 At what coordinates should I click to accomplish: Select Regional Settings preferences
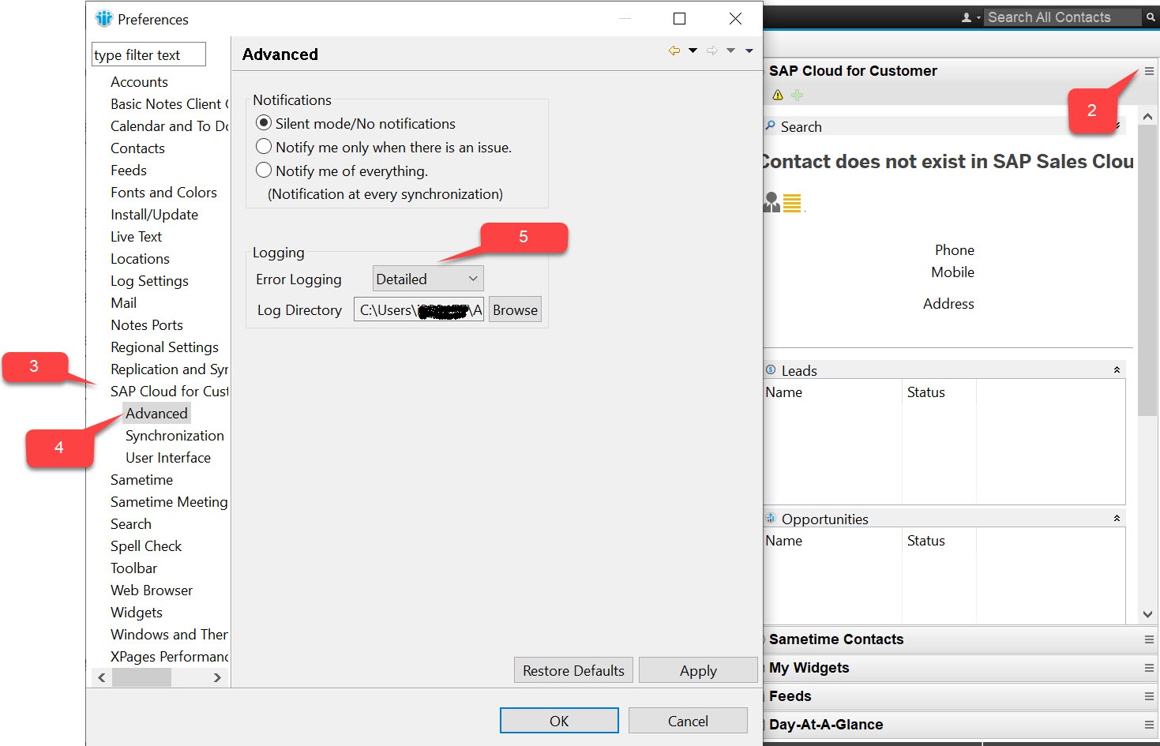[164, 347]
